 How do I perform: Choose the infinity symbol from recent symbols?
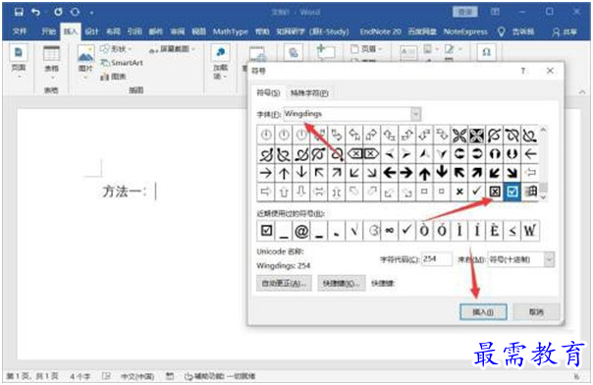point(389,231)
